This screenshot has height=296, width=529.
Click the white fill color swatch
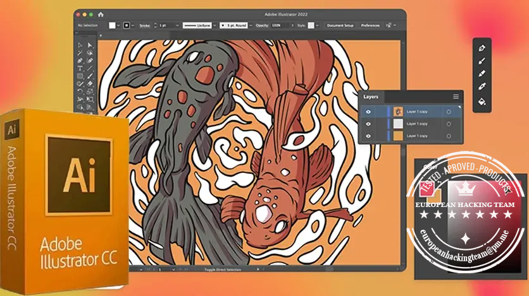[112, 26]
